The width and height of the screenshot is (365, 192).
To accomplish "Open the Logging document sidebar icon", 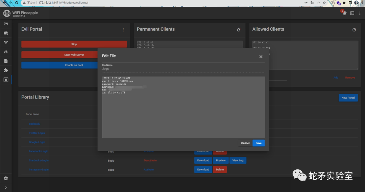I will pyautogui.click(x=6, y=61).
